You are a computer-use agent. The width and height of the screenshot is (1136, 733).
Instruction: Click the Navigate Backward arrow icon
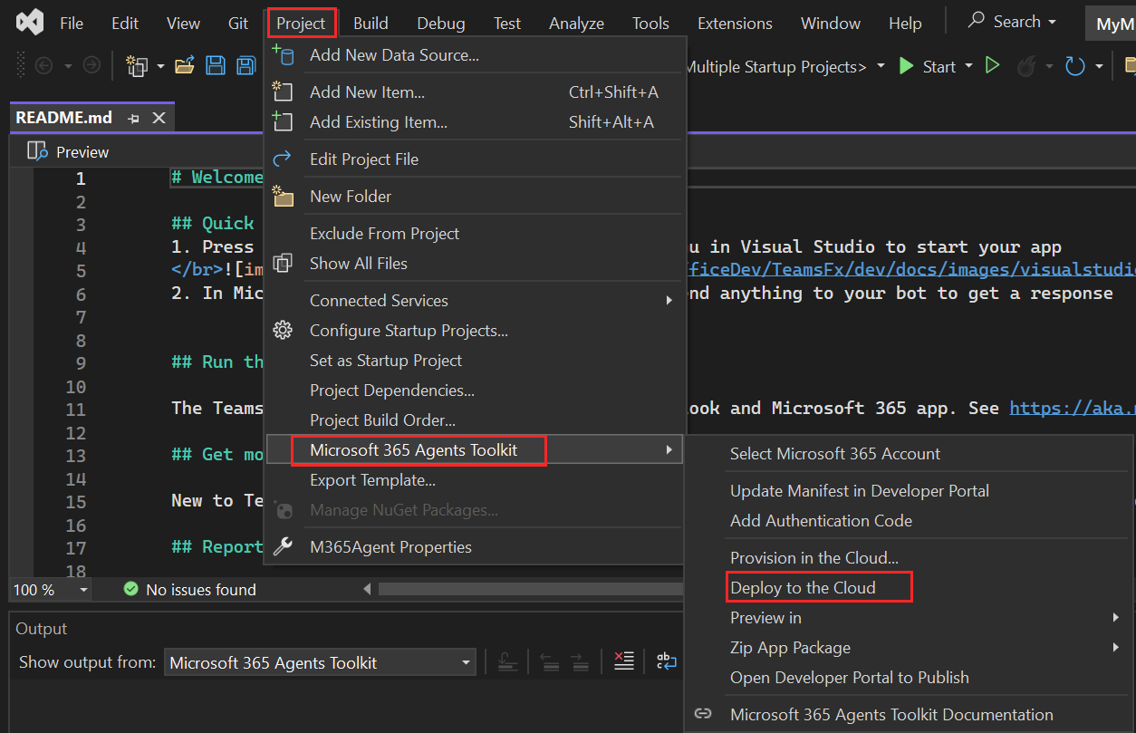43,65
